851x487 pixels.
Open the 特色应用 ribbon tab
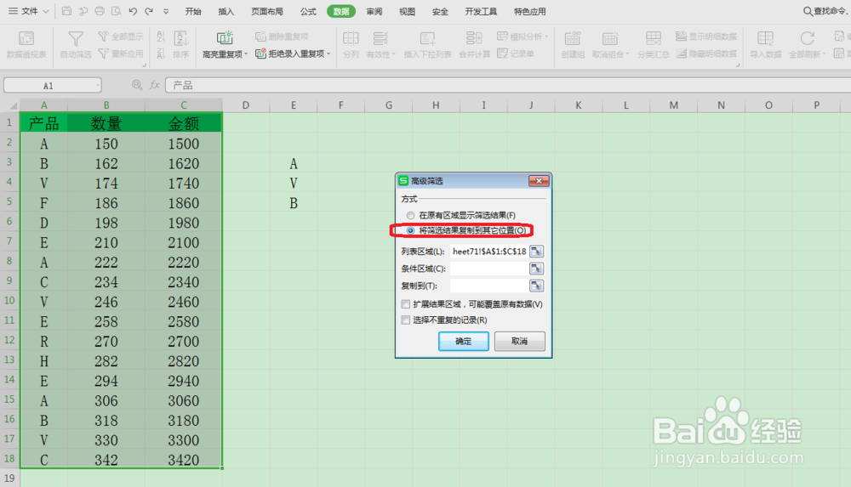[x=529, y=11]
